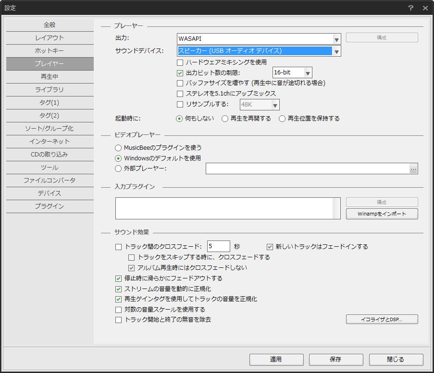434x373 pixels.
Task: Switch to the デバイス tab
Action: click(50, 193)
